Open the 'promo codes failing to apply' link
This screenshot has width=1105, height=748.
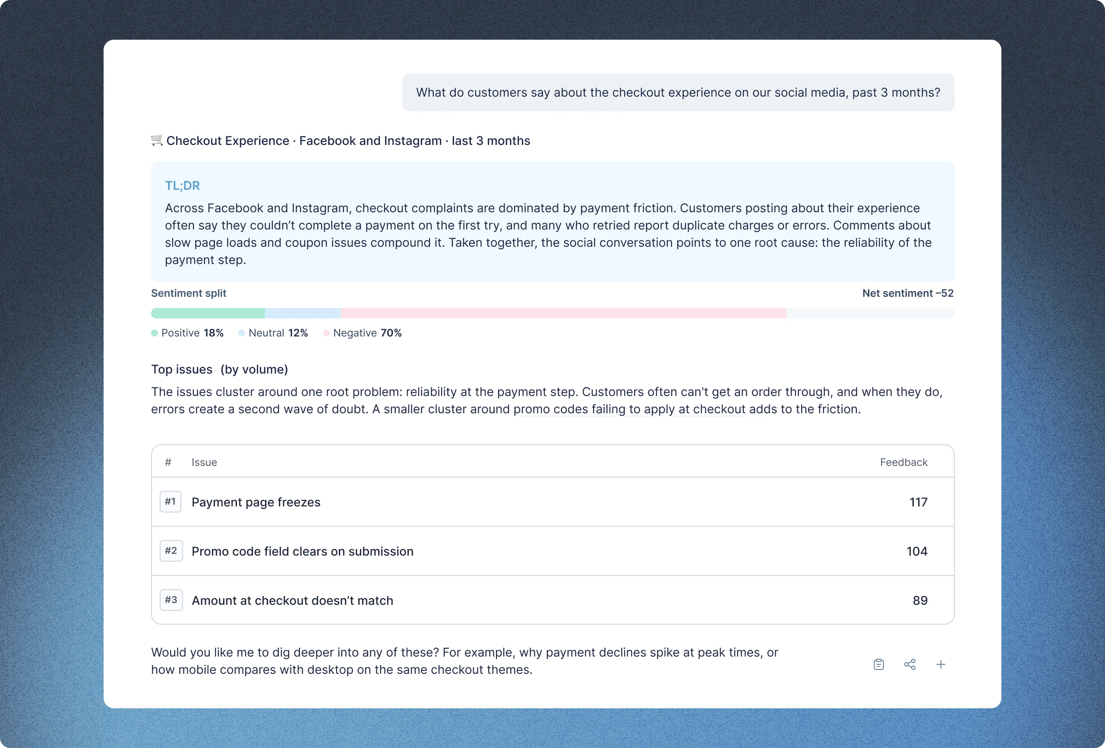[x=629, y=409]
